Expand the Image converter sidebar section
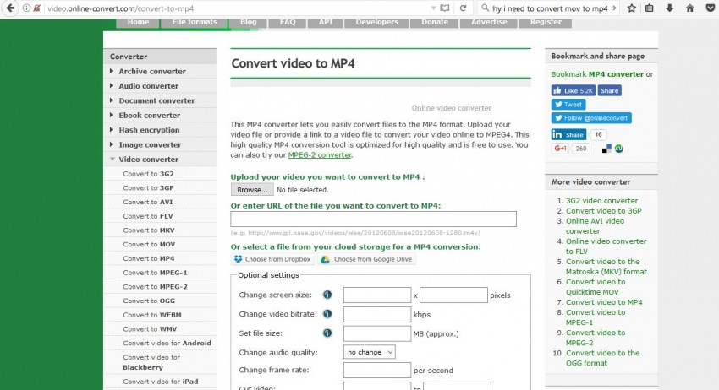Image resolution: width=719 pixels, height=390 pixels. (149, 144)
